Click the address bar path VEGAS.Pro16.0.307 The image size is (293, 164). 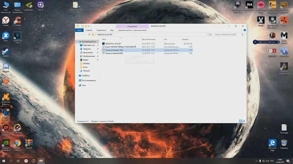click(x=105, y=35)
